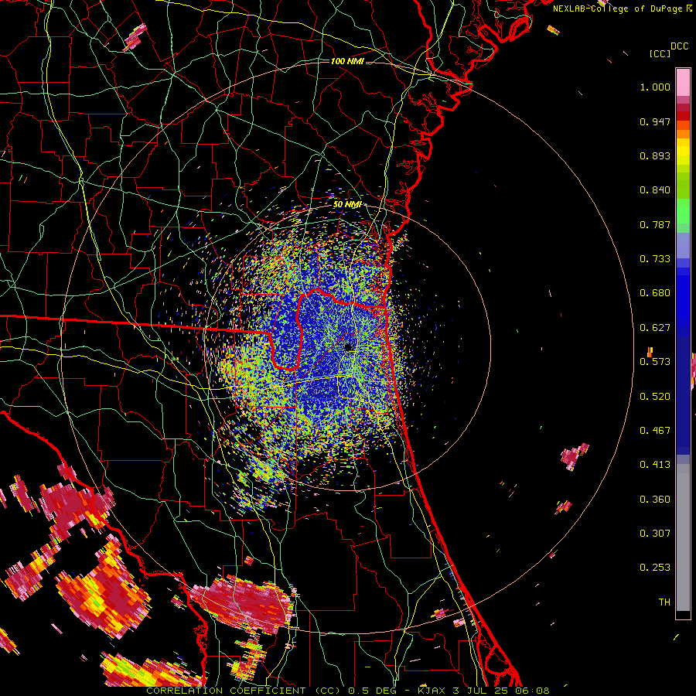Select the 0.840 scale value
Image resolution: width=696 pixels, height=696 pixels.
[x=655, y=190]
